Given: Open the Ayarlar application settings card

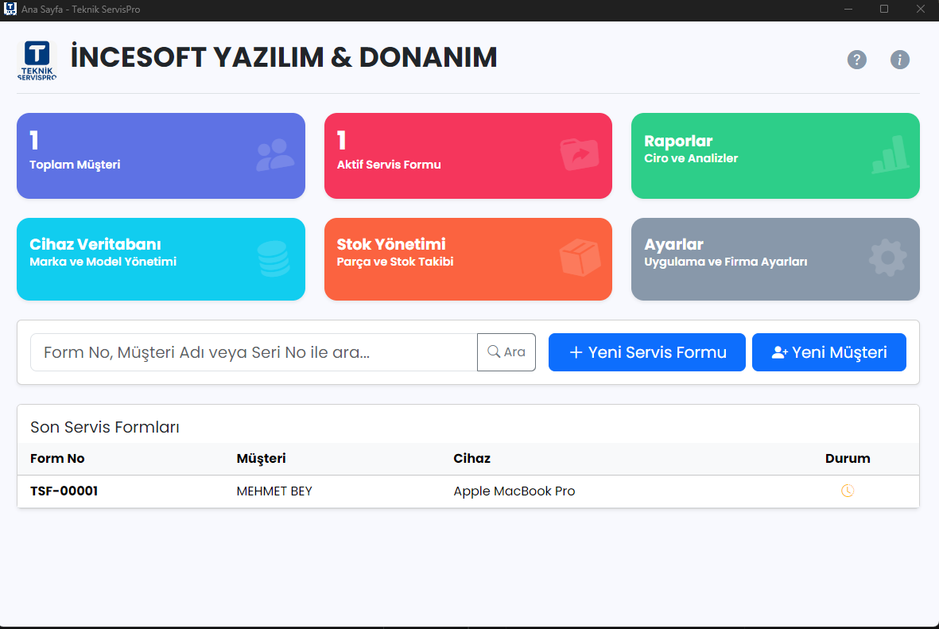Looking at the screenshot, I should [775, 259].
